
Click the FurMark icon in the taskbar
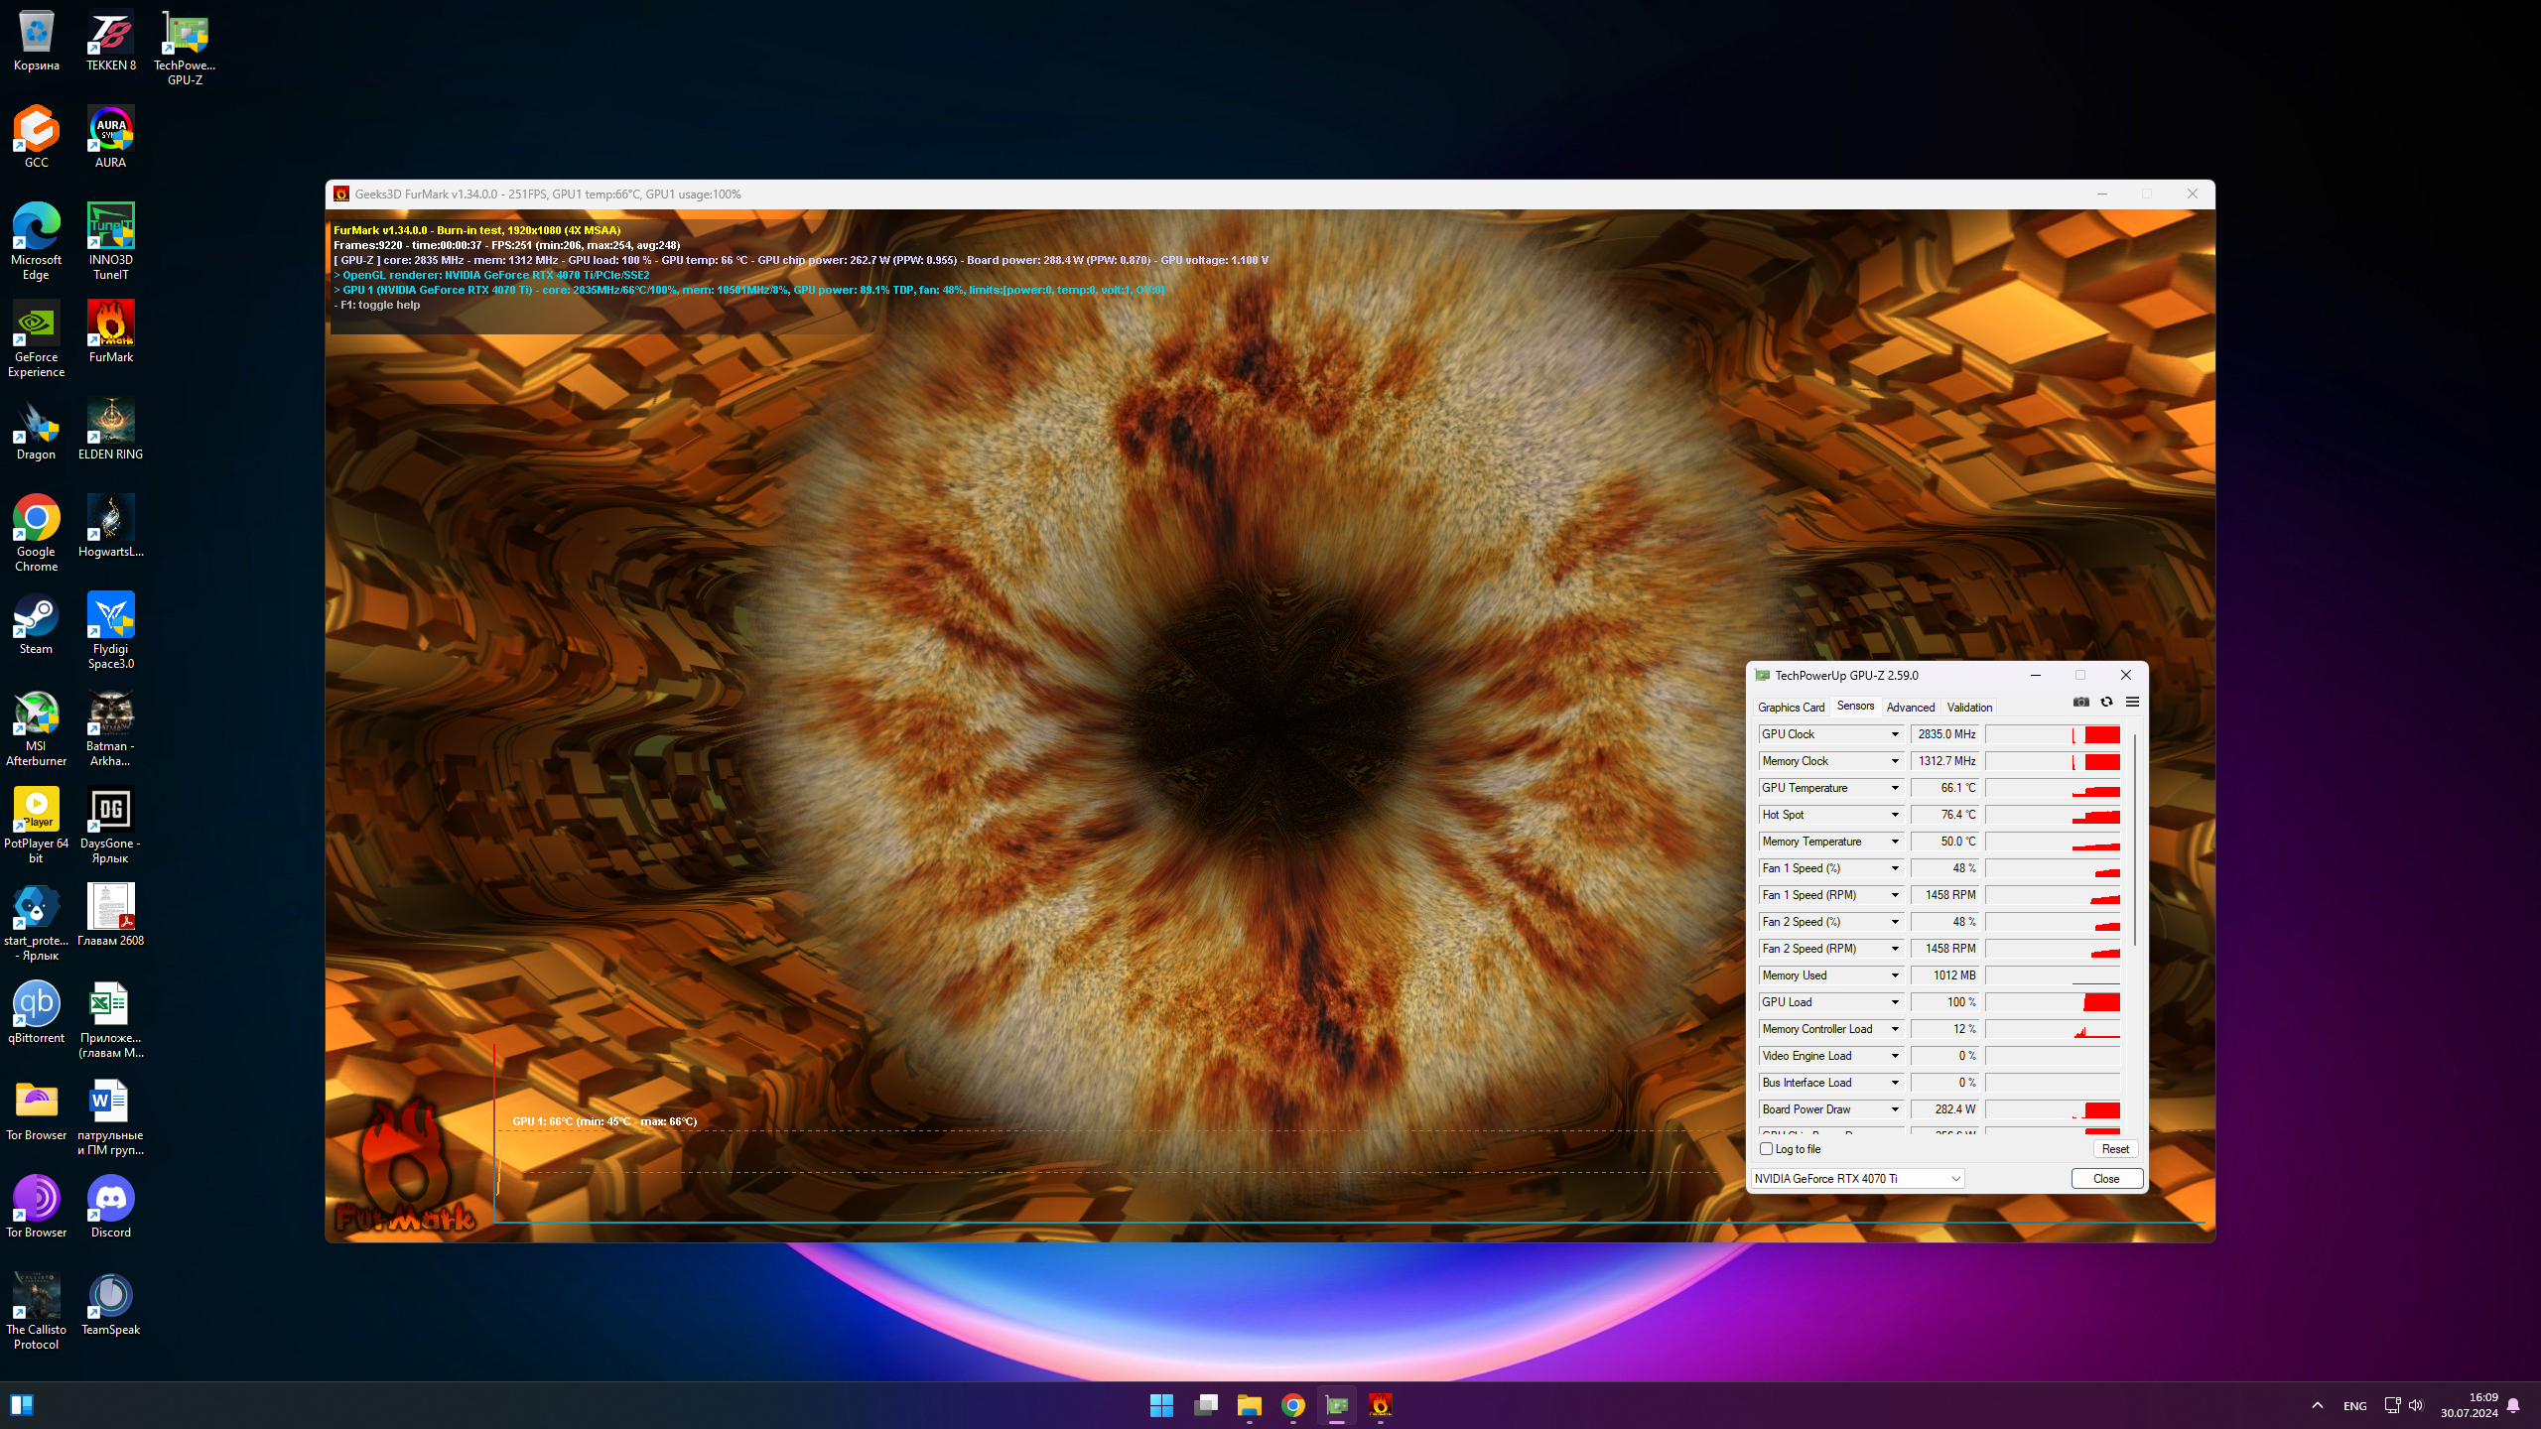[1380, 1404]
